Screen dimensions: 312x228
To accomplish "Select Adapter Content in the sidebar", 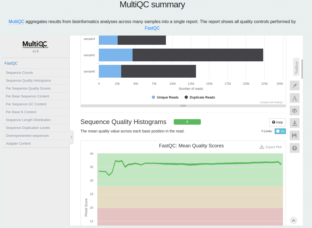I will click(18, 143).
